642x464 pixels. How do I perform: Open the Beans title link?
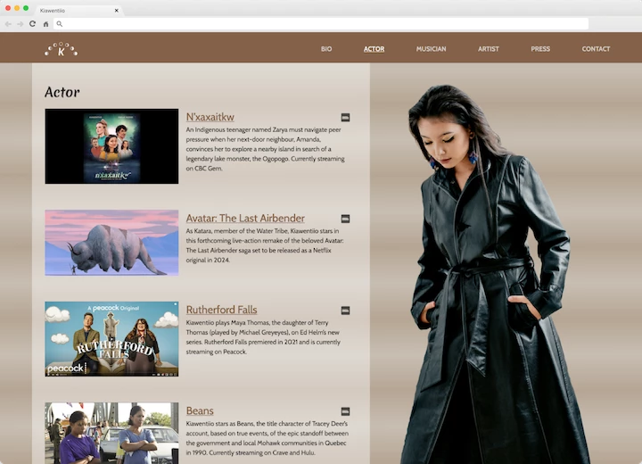click(200, 410)
